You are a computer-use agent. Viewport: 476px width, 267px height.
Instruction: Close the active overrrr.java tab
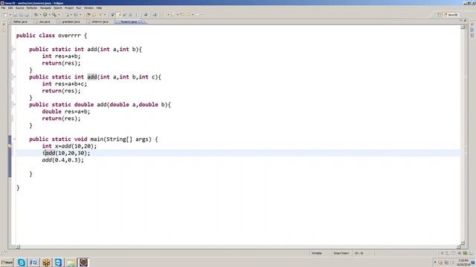pos(140,22)
